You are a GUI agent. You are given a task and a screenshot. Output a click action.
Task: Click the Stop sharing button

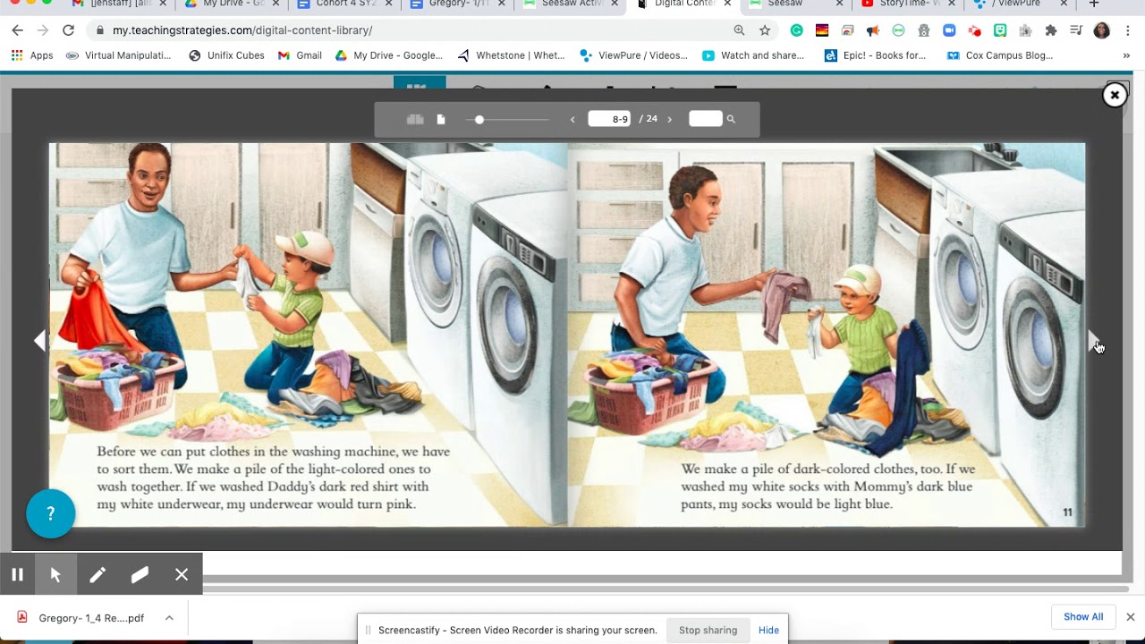(x=708, y=630)
